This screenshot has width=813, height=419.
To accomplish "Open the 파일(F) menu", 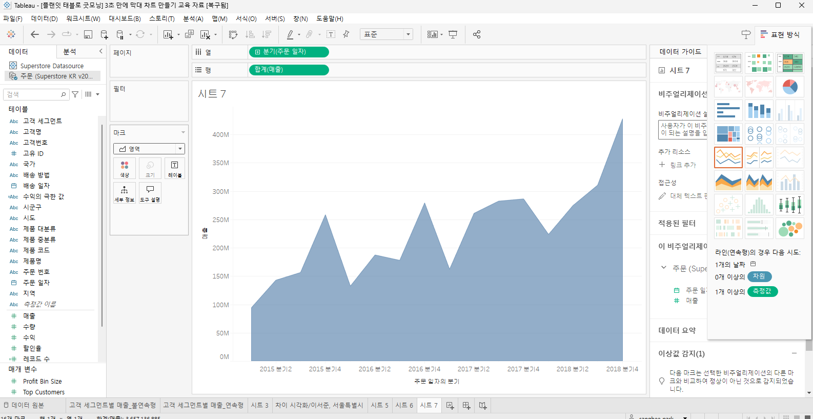I will (x=13, y=18).
